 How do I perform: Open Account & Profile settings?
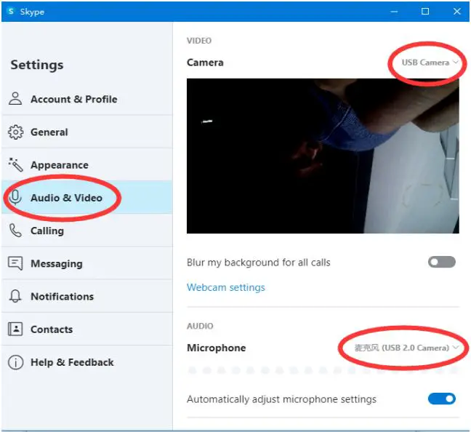pyautogui.click(x=87, y=99)
